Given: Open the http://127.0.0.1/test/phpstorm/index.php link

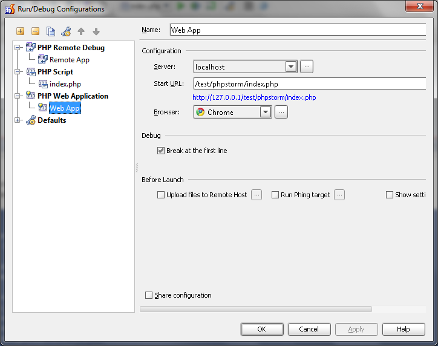Looking at the screenshot, I should click(x=254, y=97).
